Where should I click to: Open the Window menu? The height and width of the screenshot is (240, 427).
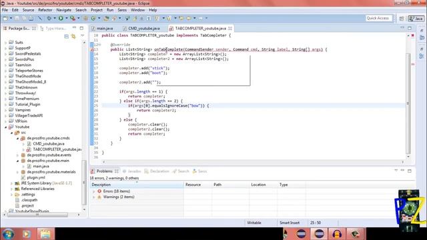pyautogui.click(x=137, y=10)
